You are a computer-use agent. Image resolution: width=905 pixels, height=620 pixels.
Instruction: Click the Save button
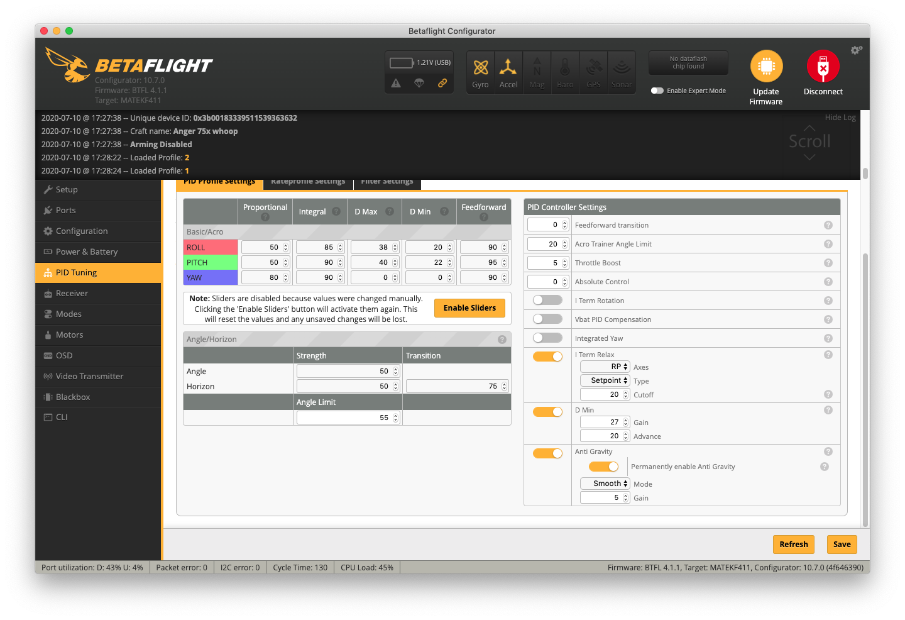[x=842, y=545]
